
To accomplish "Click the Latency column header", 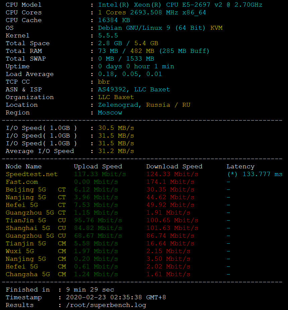I will (240, 166).
